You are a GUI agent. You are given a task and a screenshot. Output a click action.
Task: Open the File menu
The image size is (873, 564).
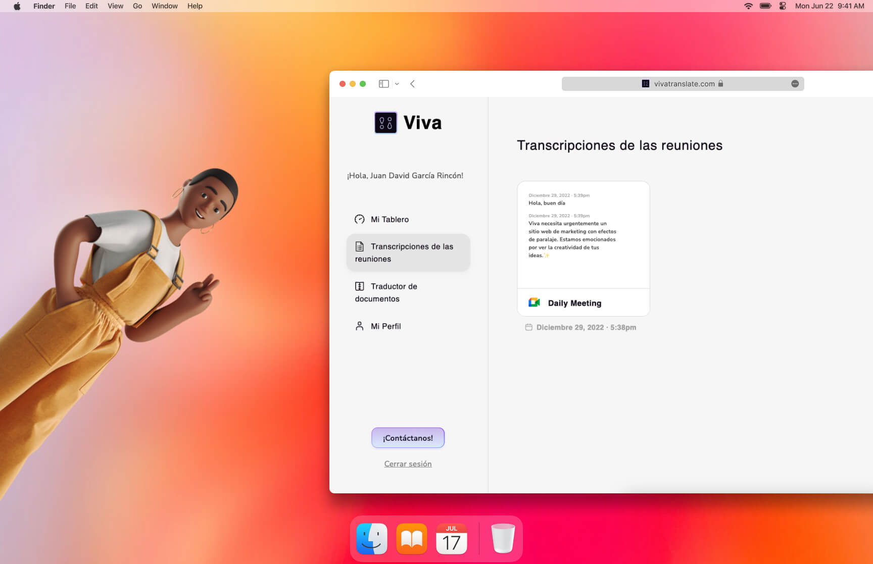point(70,6)
